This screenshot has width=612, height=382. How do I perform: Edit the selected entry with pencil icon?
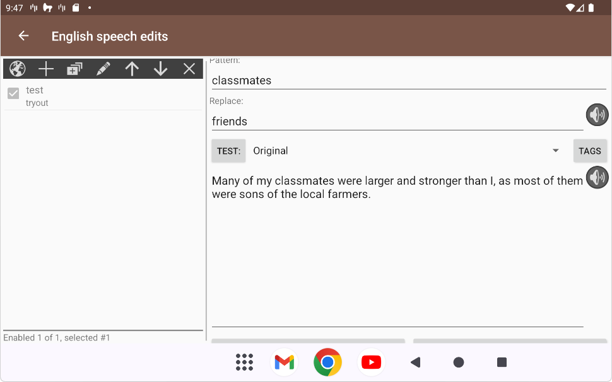[x=103, y=69]
